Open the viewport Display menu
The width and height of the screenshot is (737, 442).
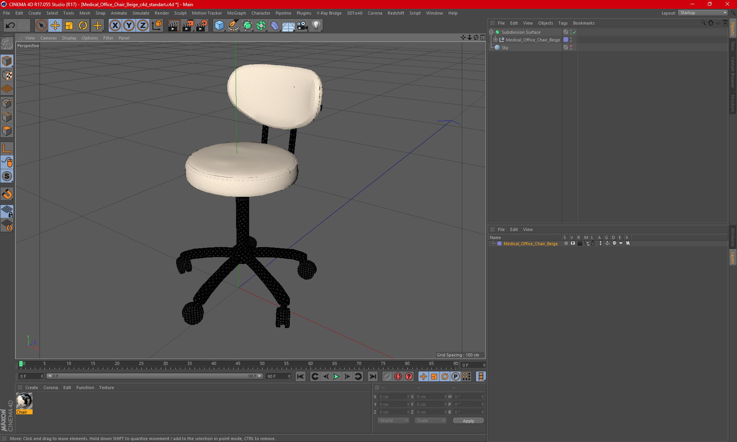click(x=69, y=38)
